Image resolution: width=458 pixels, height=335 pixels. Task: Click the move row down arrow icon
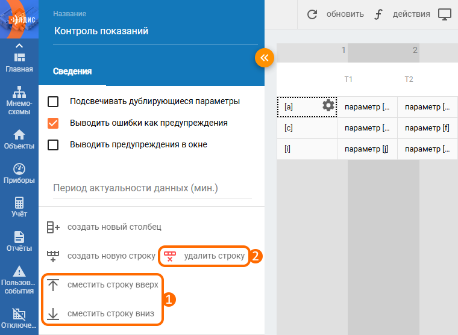click(x=53, y=314)
